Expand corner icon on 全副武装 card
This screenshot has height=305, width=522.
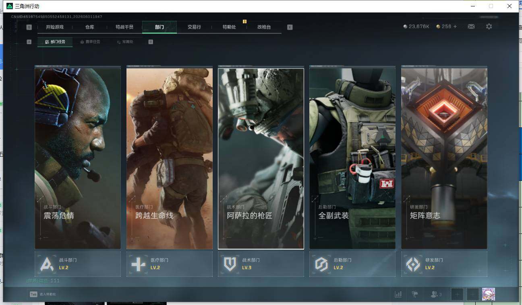coord(315,199)
